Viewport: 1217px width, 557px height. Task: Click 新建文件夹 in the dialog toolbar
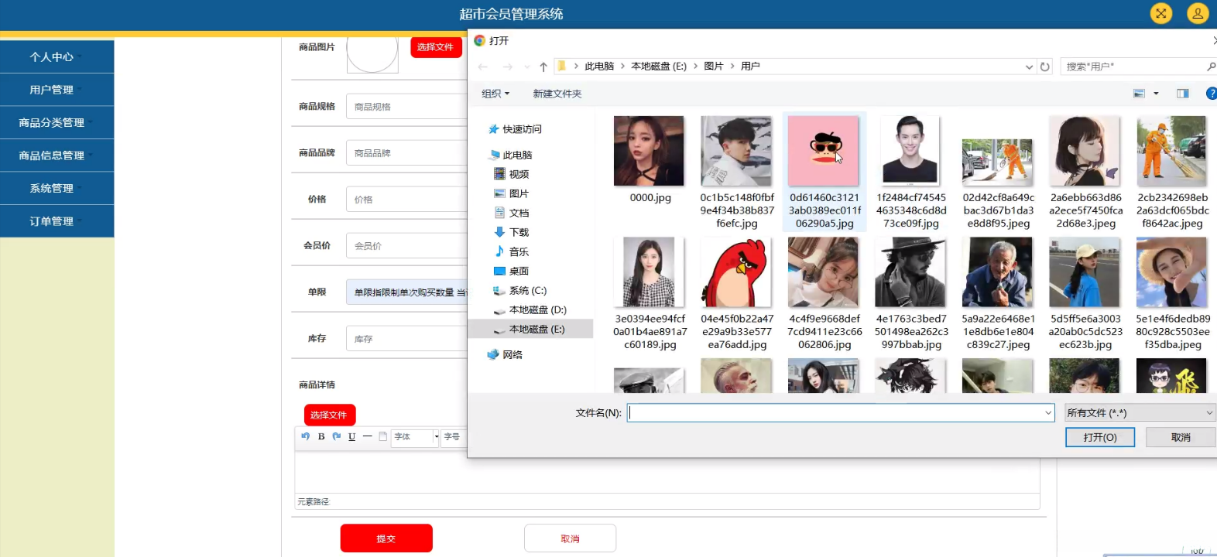(x=557, y=94)
